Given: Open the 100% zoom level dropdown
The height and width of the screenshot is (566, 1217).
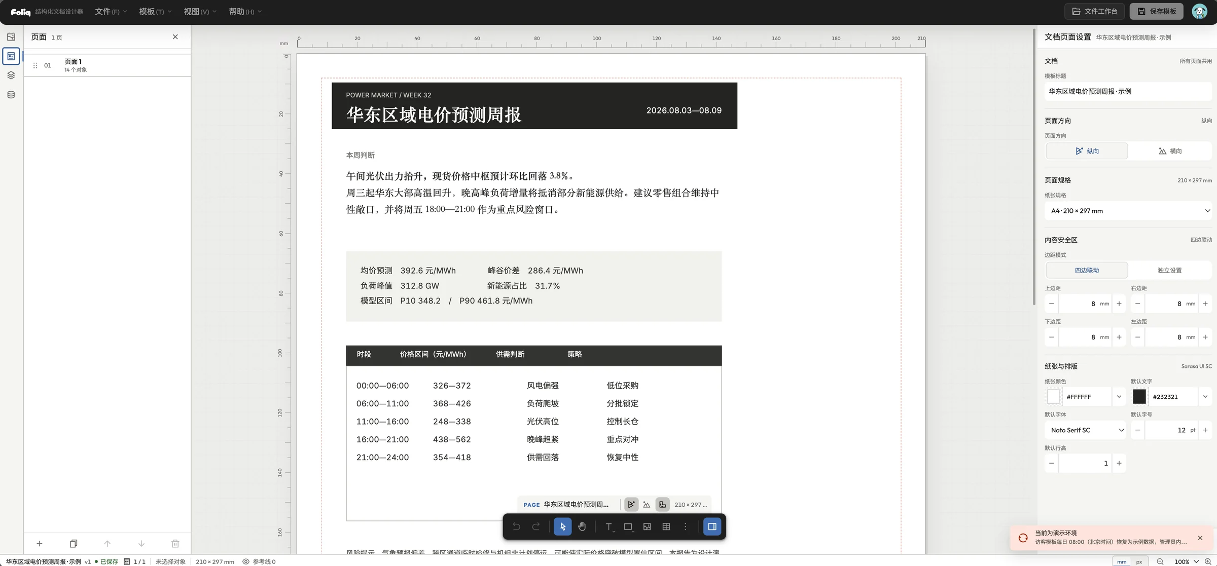Looking at the screenshot, I should tap(1186, 561).
